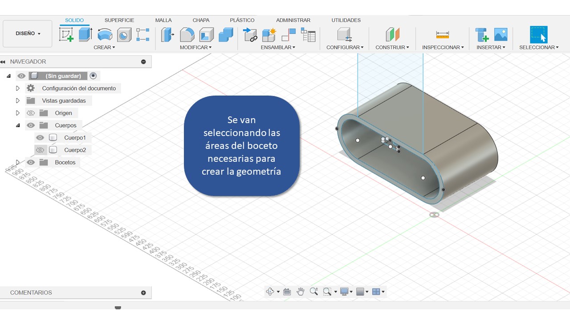Toggle visibility of Origen folder
This screenshot has width=570, height=320.
[31, 113]
